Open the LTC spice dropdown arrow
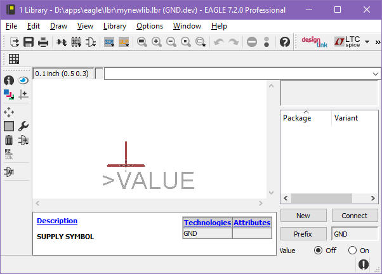The height and width of the screenshot is (274, 382). coord(367,42)
